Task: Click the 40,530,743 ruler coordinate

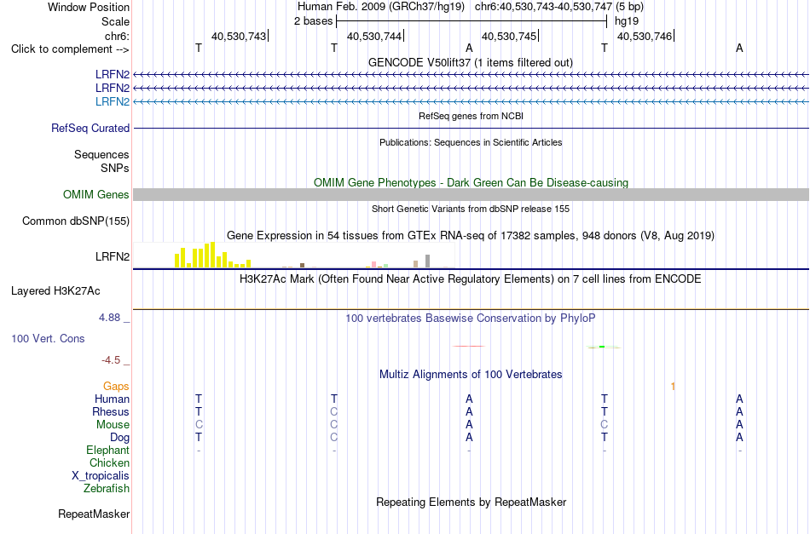Action: (x=239, y=36)
